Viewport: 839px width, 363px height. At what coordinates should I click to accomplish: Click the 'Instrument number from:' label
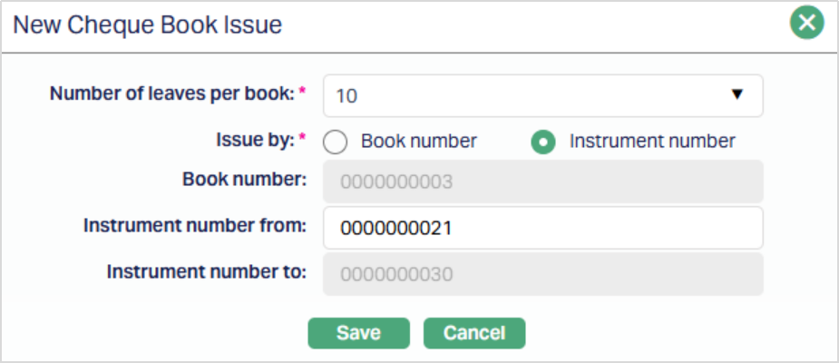coord(196,225)
